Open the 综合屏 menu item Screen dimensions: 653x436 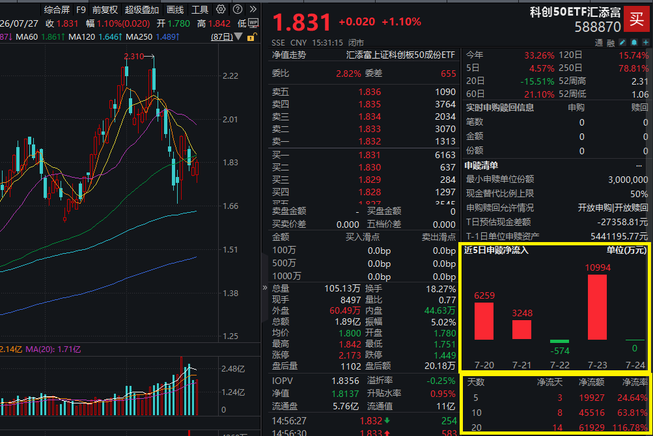[57, 10]
